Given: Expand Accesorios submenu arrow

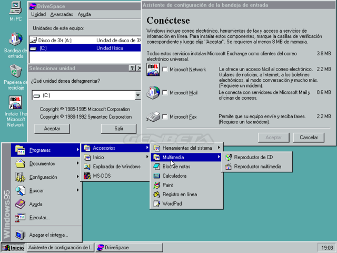Looking at the screenshot, I should pos(147,148).
